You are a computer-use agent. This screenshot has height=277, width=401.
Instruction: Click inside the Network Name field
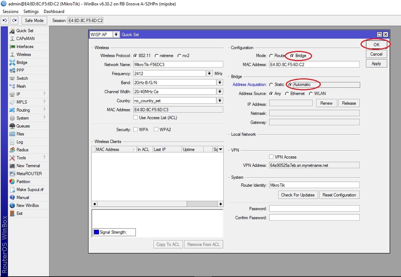pos(178,64)
